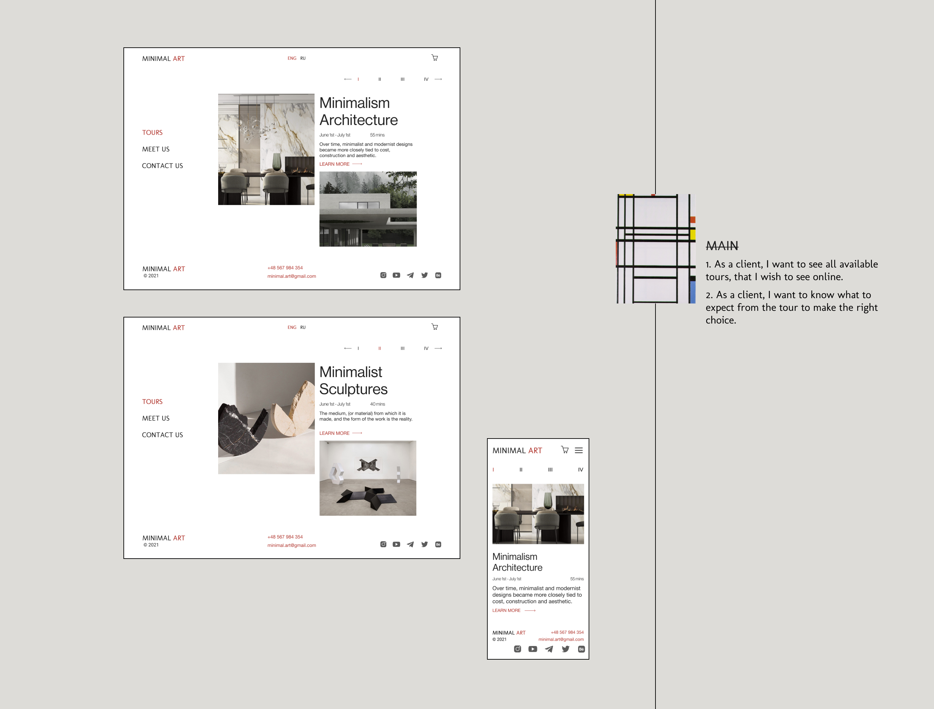Click the Twitter icon in top mockup footer
Image resolution: width=934 pixels, height=709 pixels.
424,275
